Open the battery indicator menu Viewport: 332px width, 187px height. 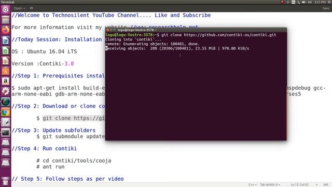(304, 2)
